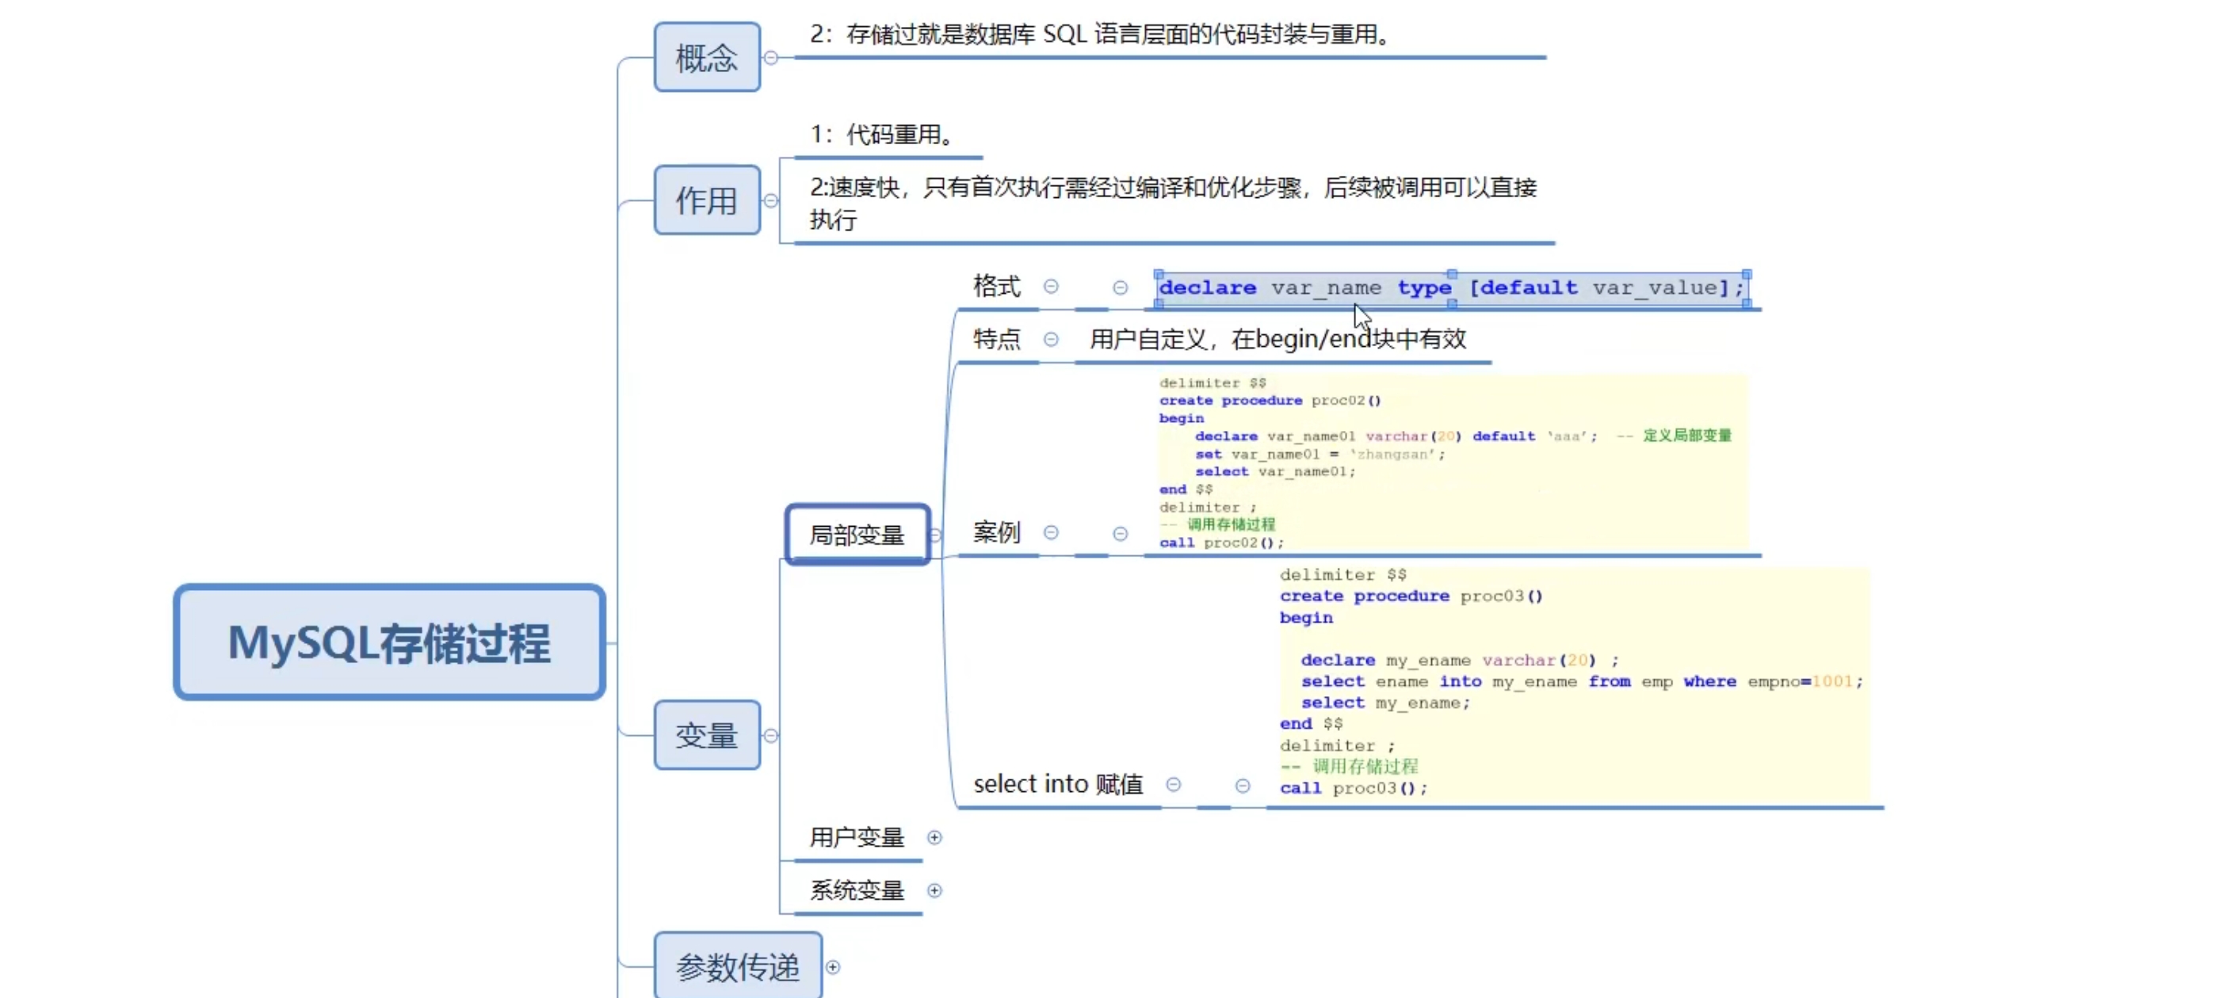Collapse the 变量 node's branch
The image size is (2219, 998).
tap(771, 735)
